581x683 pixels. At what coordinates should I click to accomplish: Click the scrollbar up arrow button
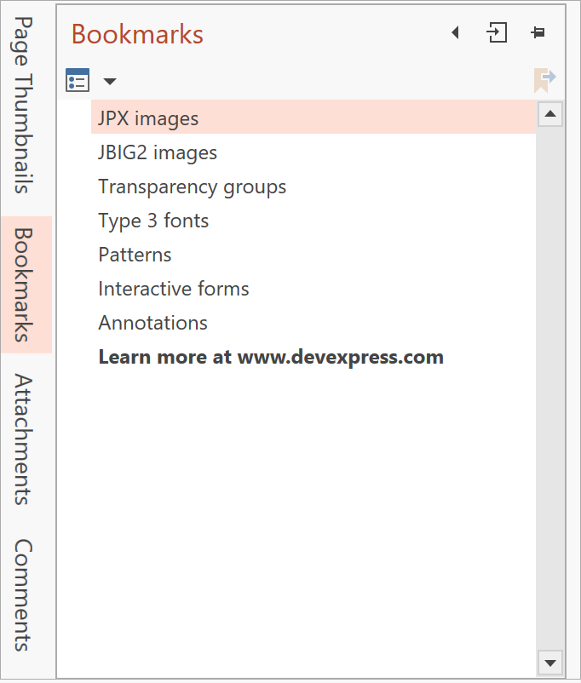pos(550,114)
